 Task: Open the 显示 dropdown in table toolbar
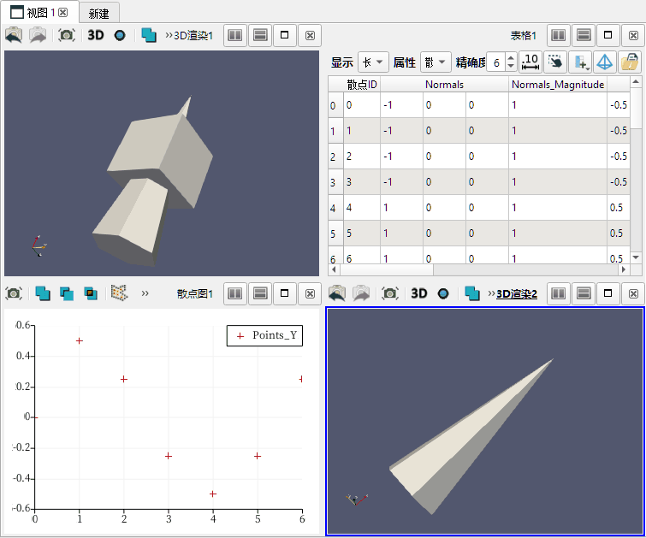pos(373,62)
